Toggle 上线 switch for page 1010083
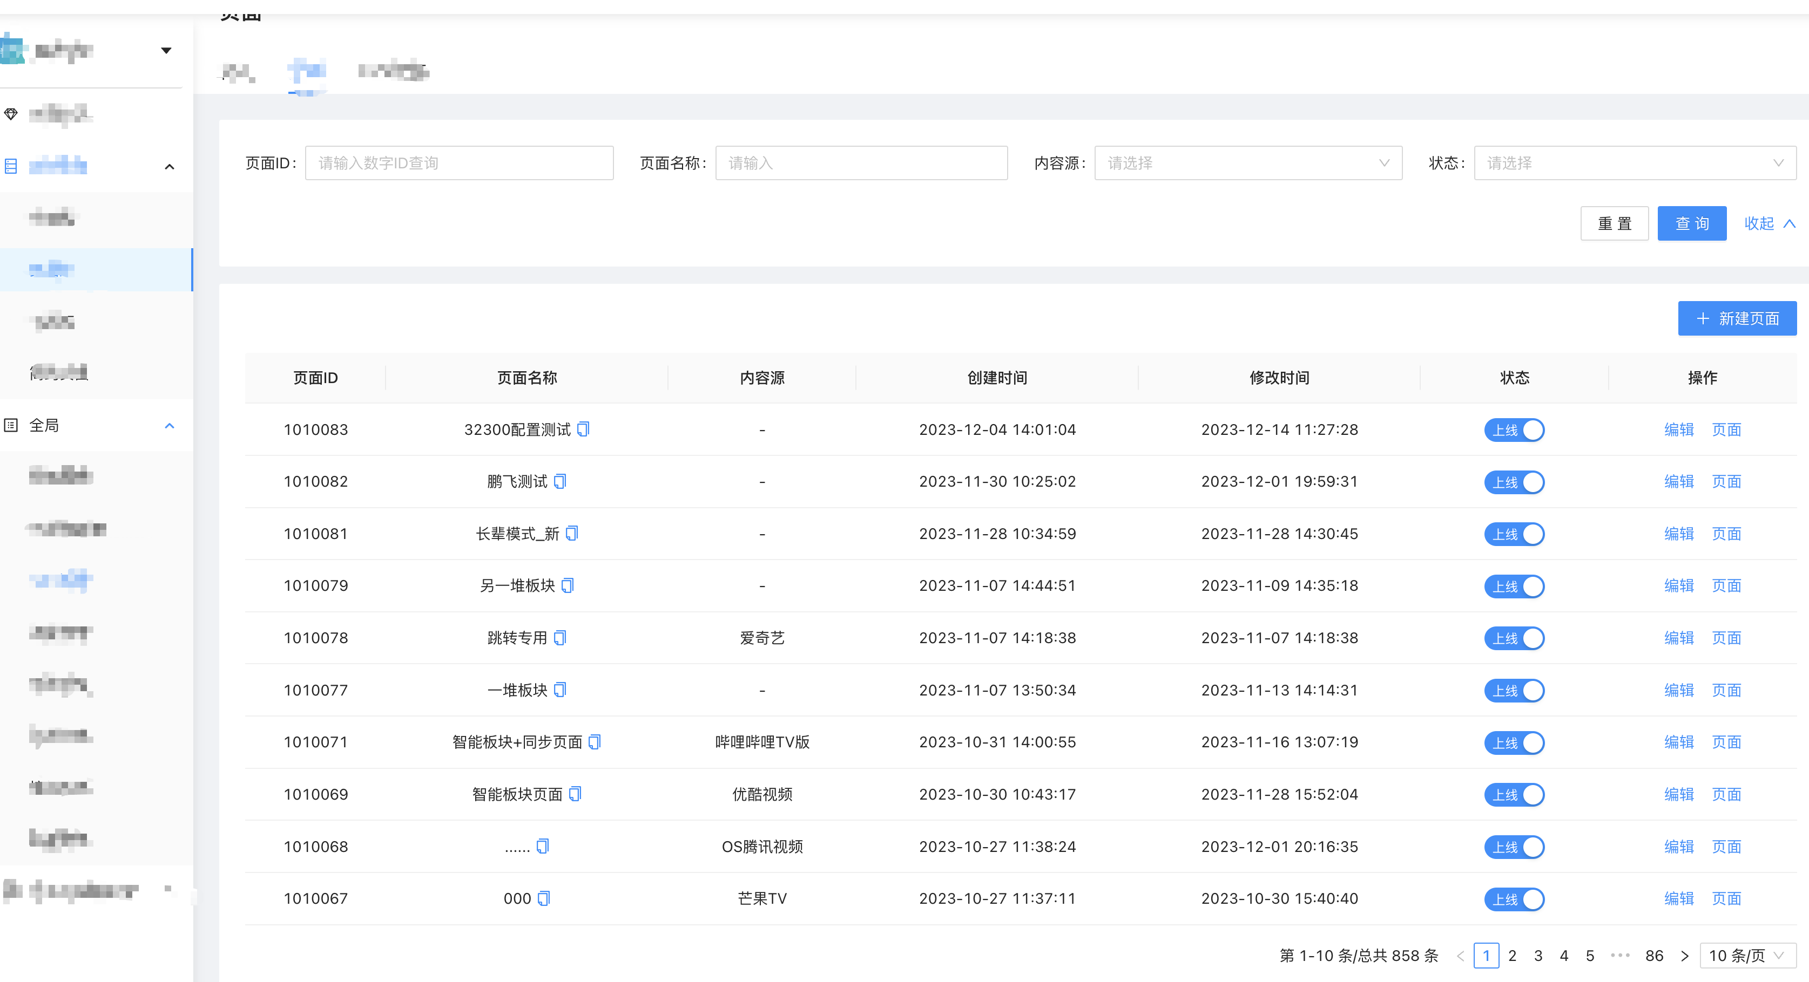The height and width of the screenshot is (982, 1809). [x=1514, y=429]
